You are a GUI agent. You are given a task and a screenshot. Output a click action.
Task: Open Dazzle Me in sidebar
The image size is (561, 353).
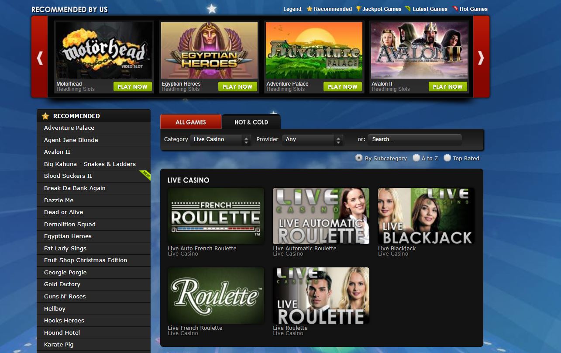pyautogui.click(x=94, y=200)
